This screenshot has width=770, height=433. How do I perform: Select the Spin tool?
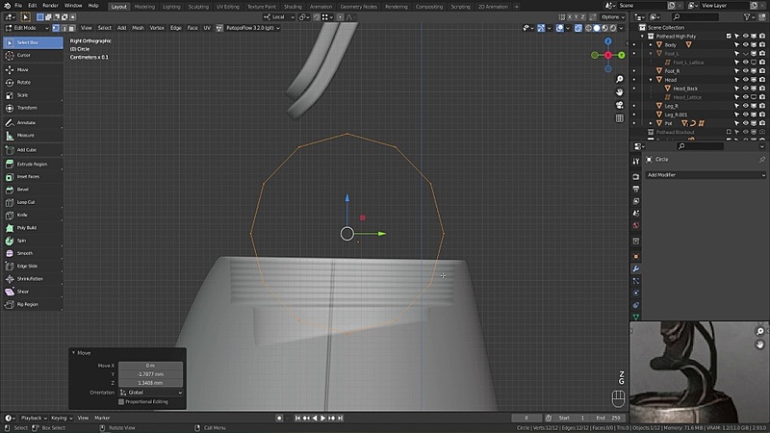click(33, 241)
